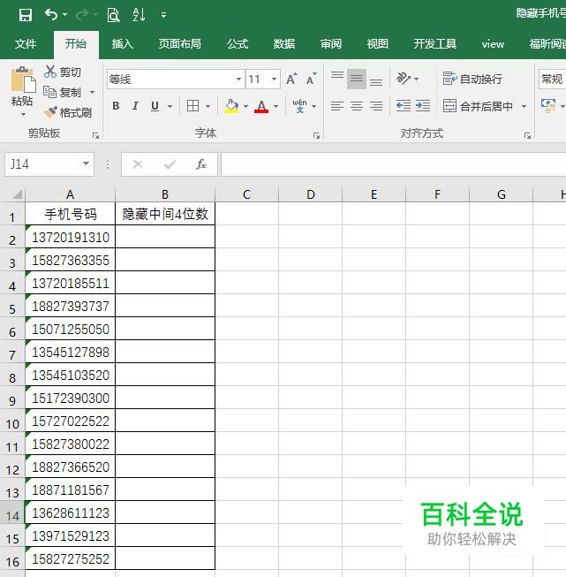Toggle Underline formatting
Screen dimensions: 566x577
coord(155,106)
